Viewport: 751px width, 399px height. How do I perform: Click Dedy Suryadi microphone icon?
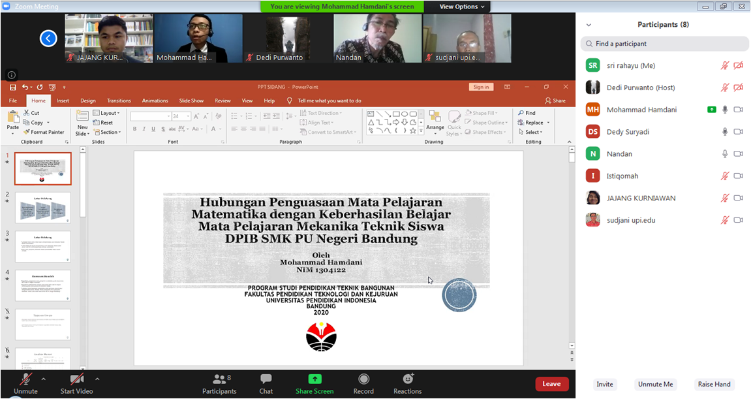[725, 132]
